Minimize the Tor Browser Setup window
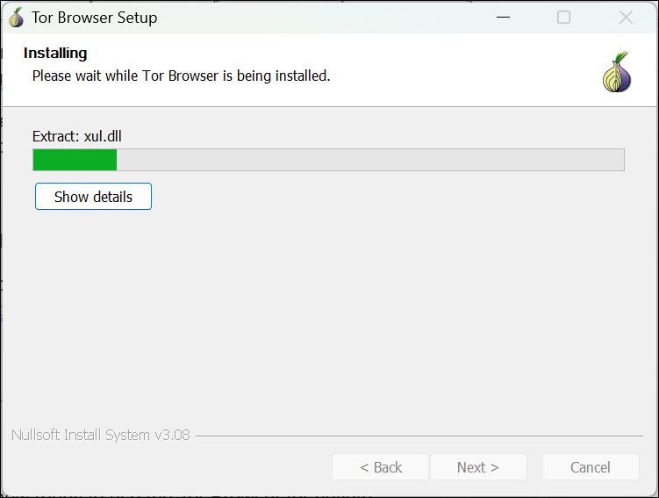659x498 pixels. tap(503, 18)
